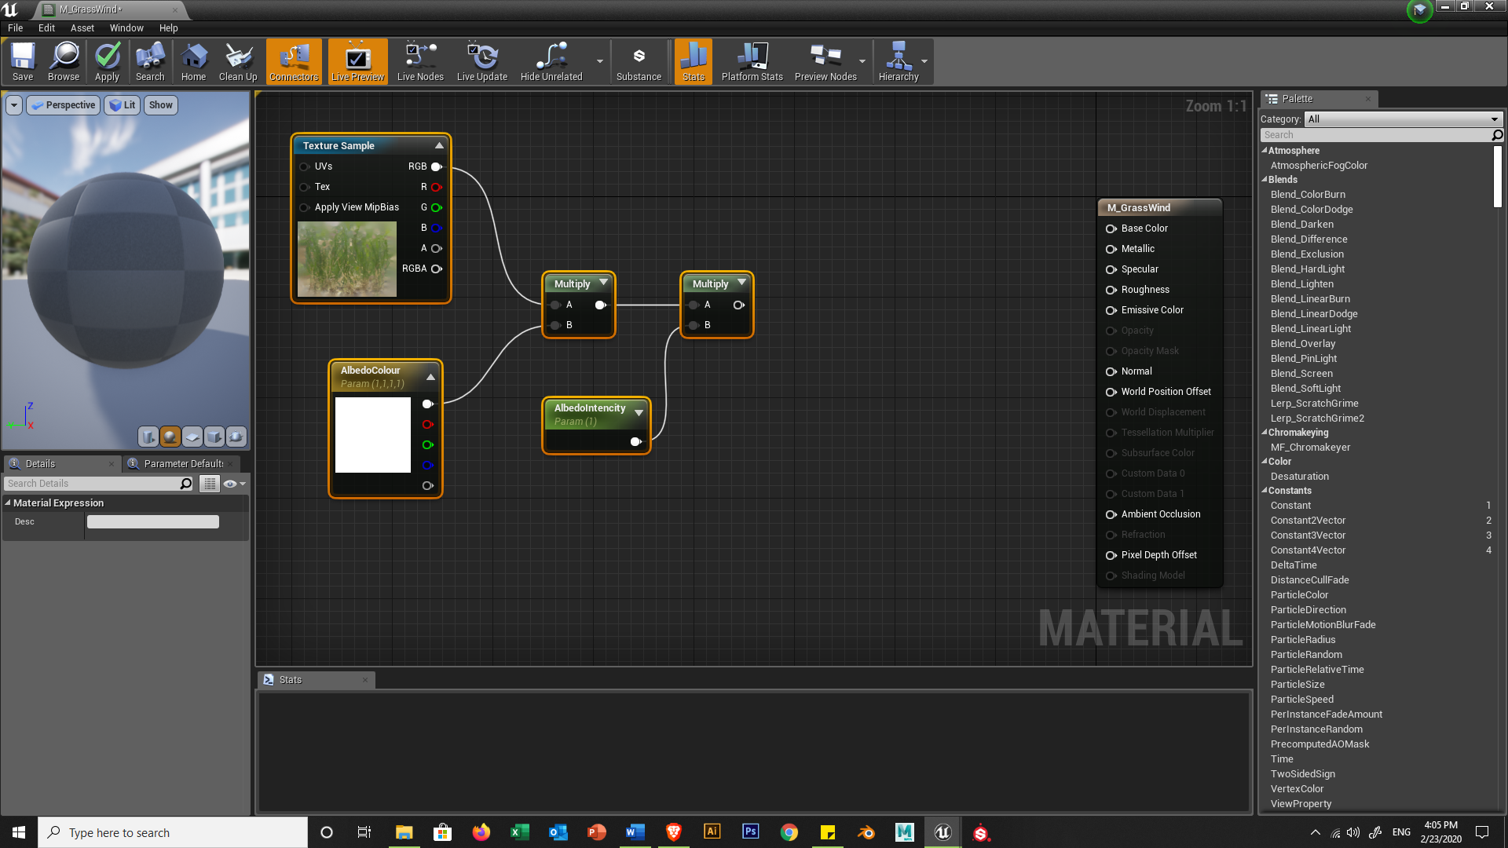1508x848 pixels.
Task: Switch to Parameter Defaults tab
Action: click(x=182, y=464)
